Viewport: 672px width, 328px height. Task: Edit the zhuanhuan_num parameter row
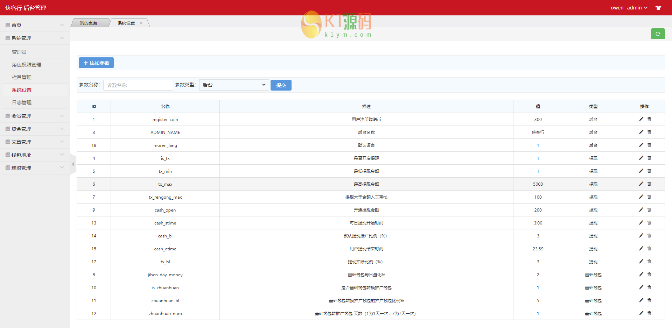pos(641,313)
